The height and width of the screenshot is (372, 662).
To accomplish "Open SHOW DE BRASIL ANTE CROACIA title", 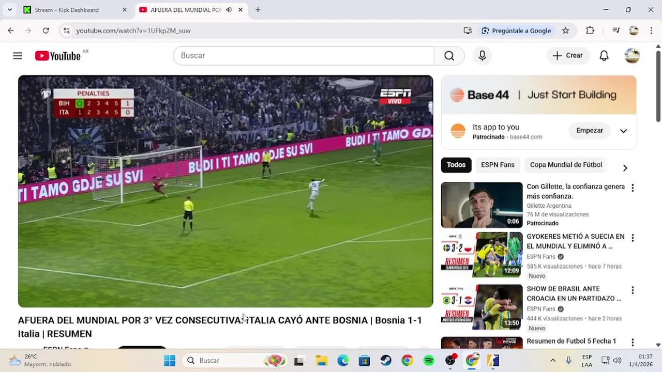I will tap(574, 293).
